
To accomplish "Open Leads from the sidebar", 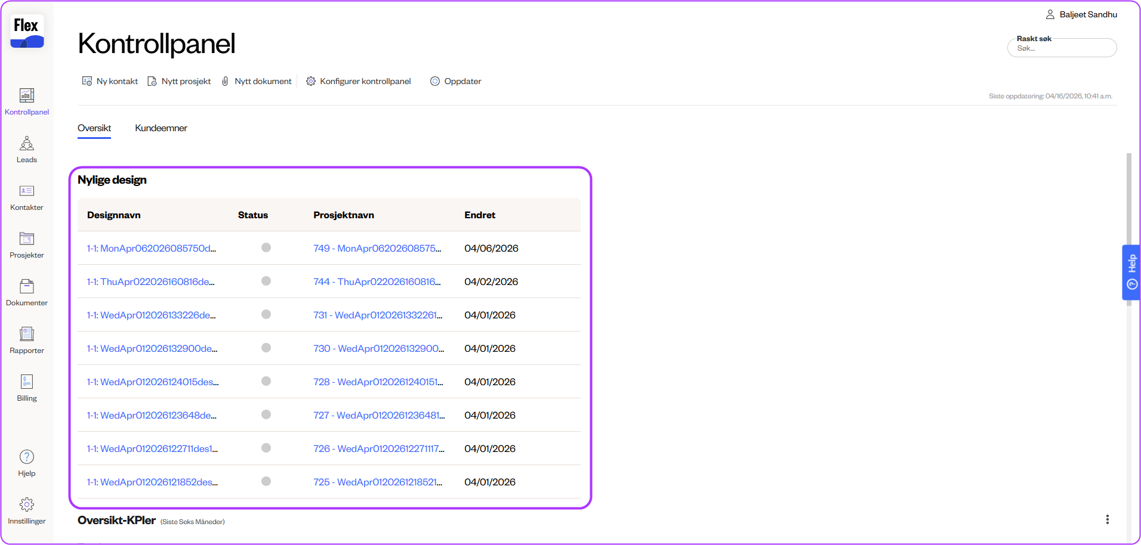I will click(27, 150).
